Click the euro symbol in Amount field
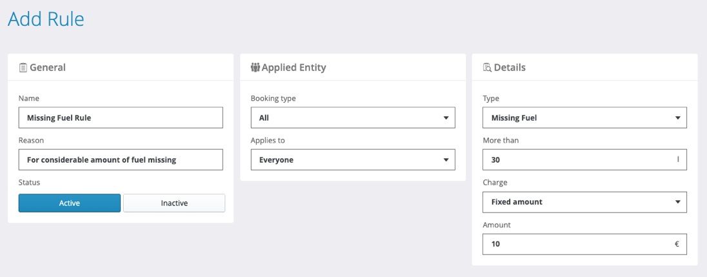The image size is (707, 277). [x=677, y=244]
